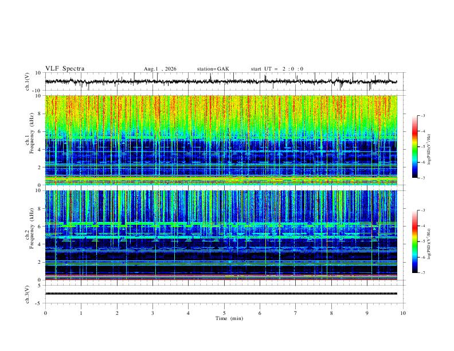
Task: Click the ch.2 lower color scale bar
Action: coord(415,241)
